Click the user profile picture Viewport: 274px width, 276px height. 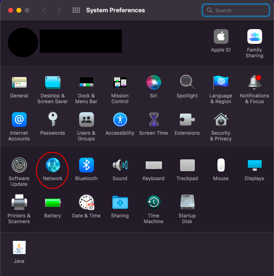(23, 43)
